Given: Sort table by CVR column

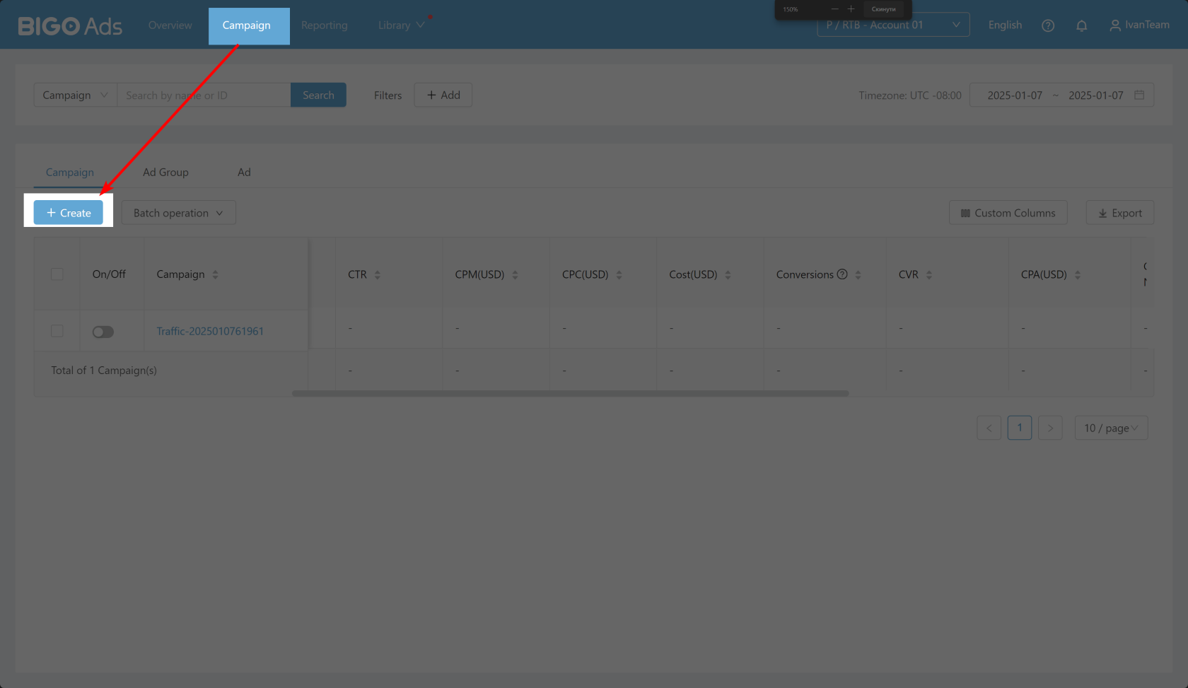Looking at the screenshot, I should (929, 274).
